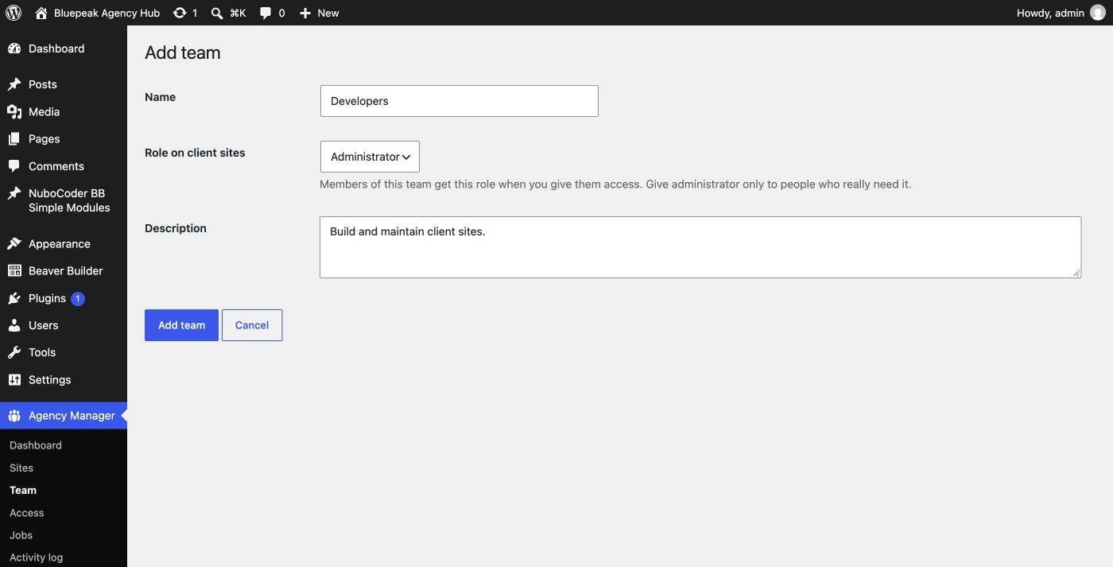Click the Beaver Builder grid icon
Viewport: 1113px width, 567px height.
tap(14, 270)
